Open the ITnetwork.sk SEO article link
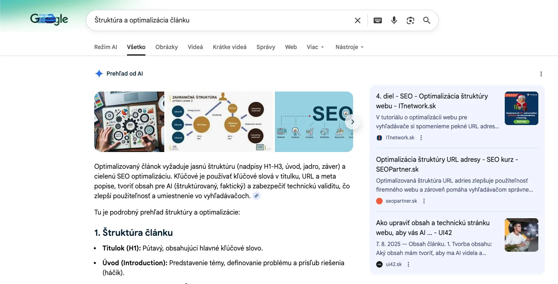Screen dimensions: 558x284 (432, 101)
